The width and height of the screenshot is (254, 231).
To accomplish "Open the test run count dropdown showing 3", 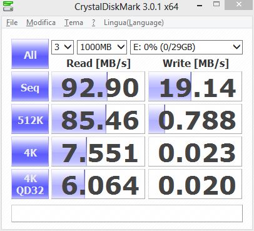I will (x=63, y=47).
